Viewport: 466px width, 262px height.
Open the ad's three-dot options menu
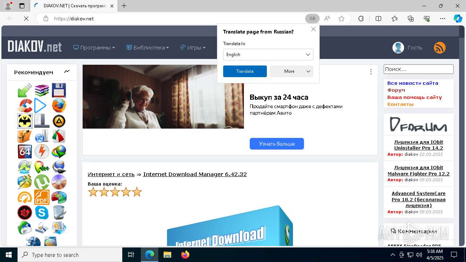(x=371, y=72)
